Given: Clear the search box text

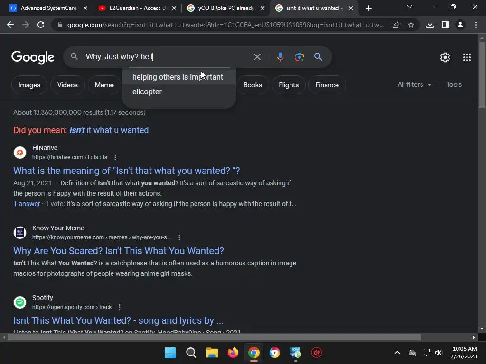Looking at the screenshot, I should (x=257, y=57).
